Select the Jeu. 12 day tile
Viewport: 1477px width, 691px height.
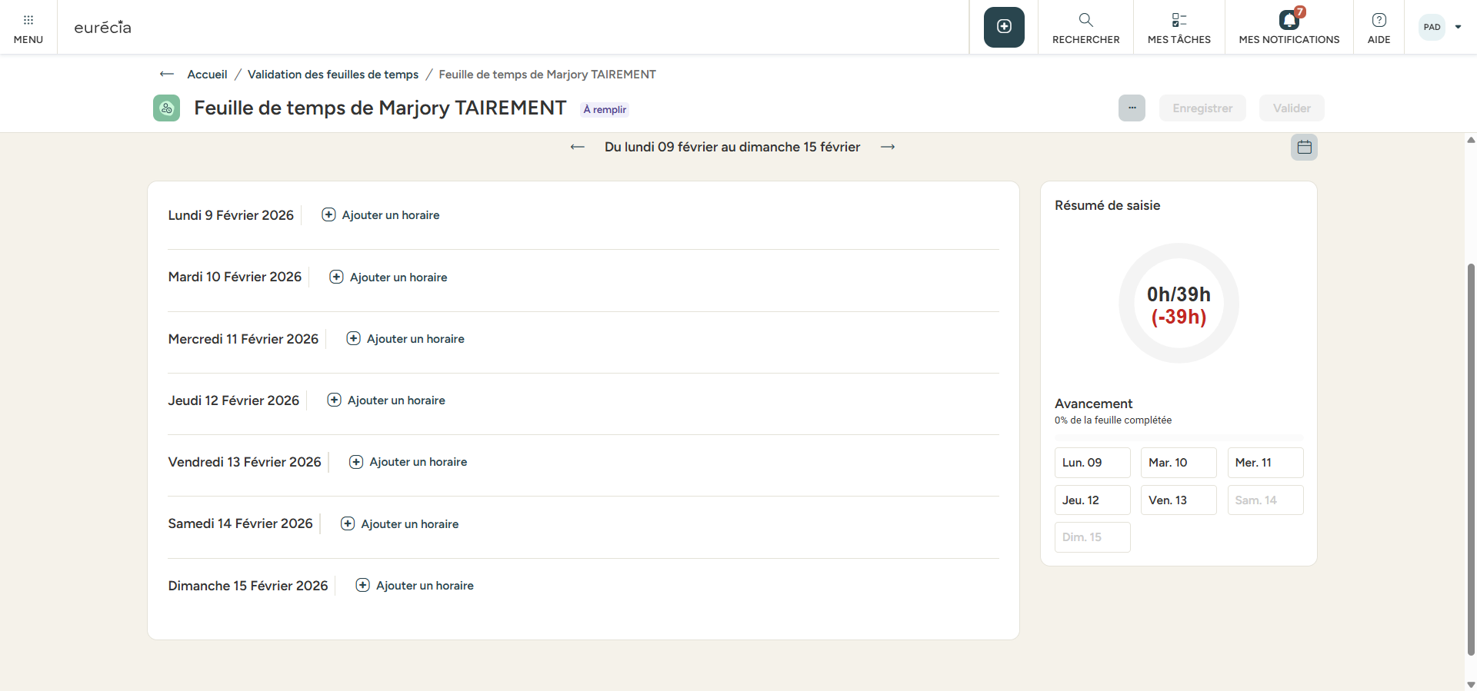click(x=1092, y=500)
